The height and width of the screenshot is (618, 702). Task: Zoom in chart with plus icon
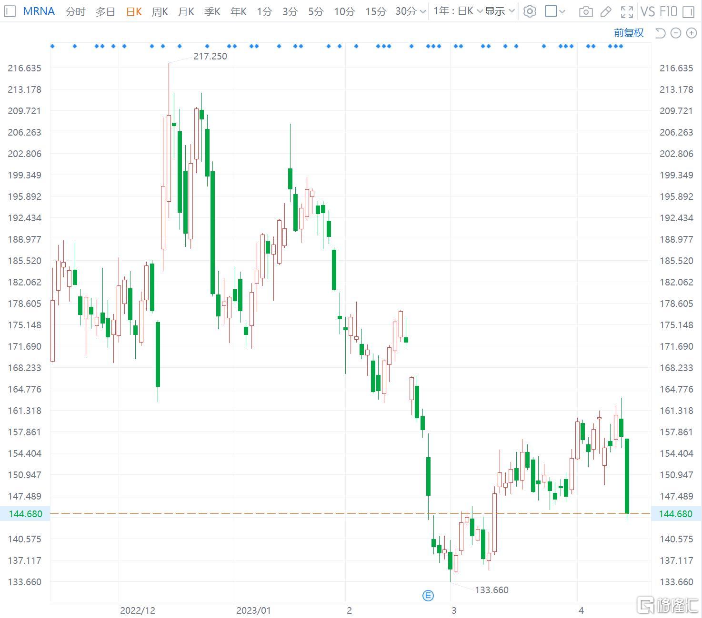coord(691,33)
